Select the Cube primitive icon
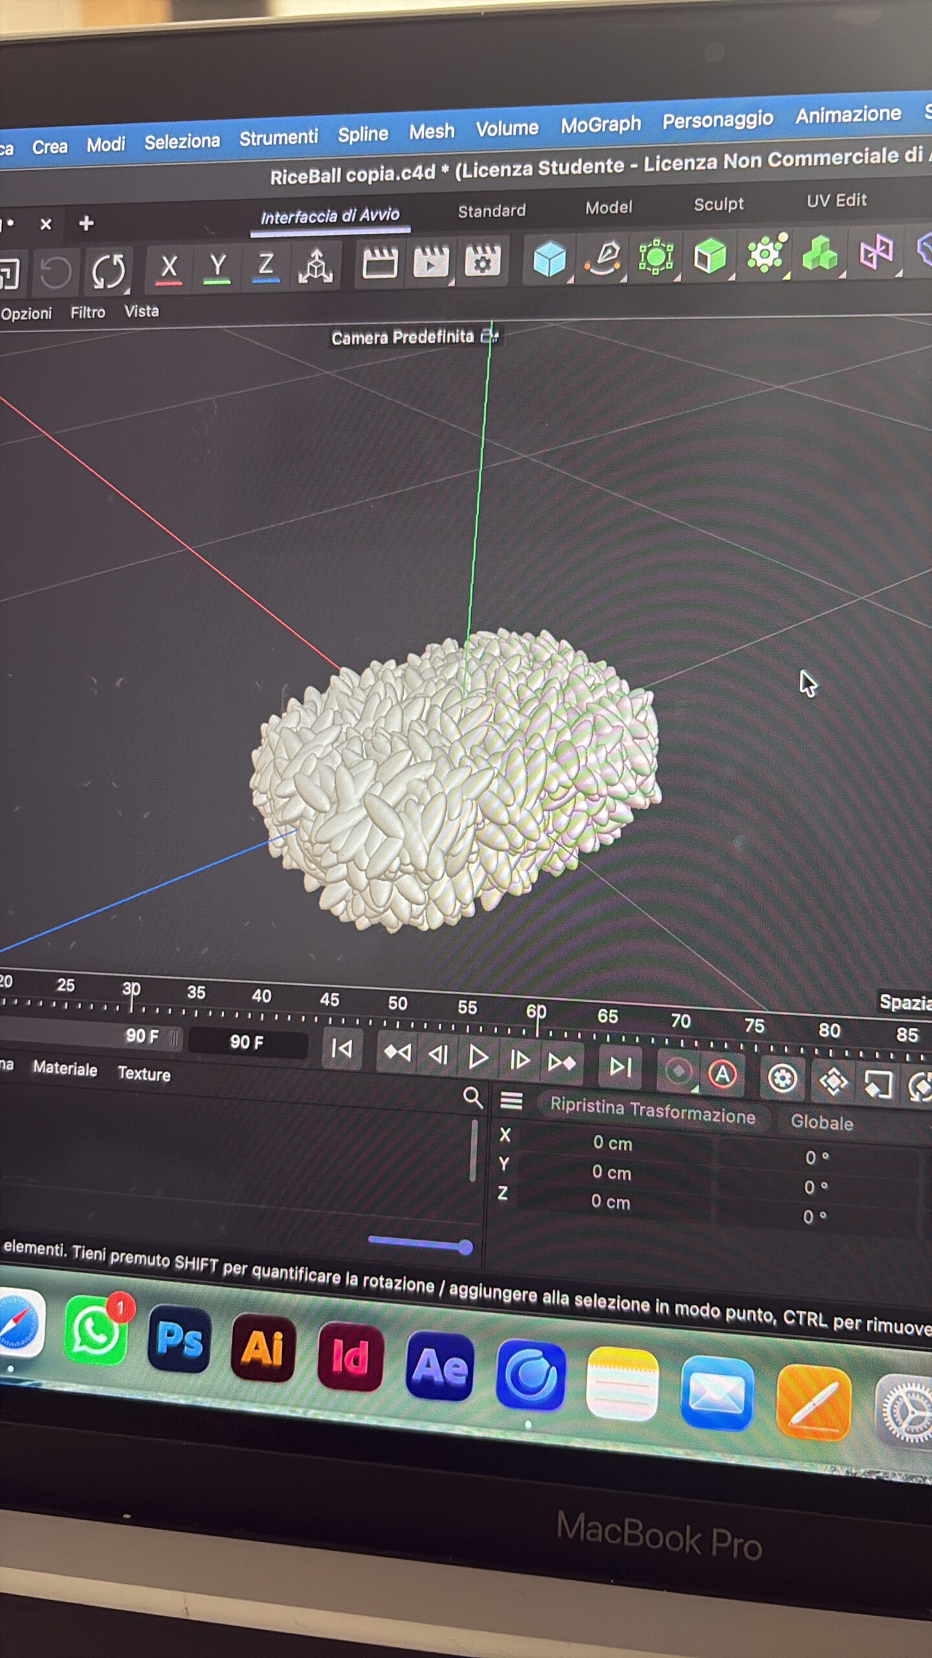This screenshot has width=932, height=1658. point(549,260)
